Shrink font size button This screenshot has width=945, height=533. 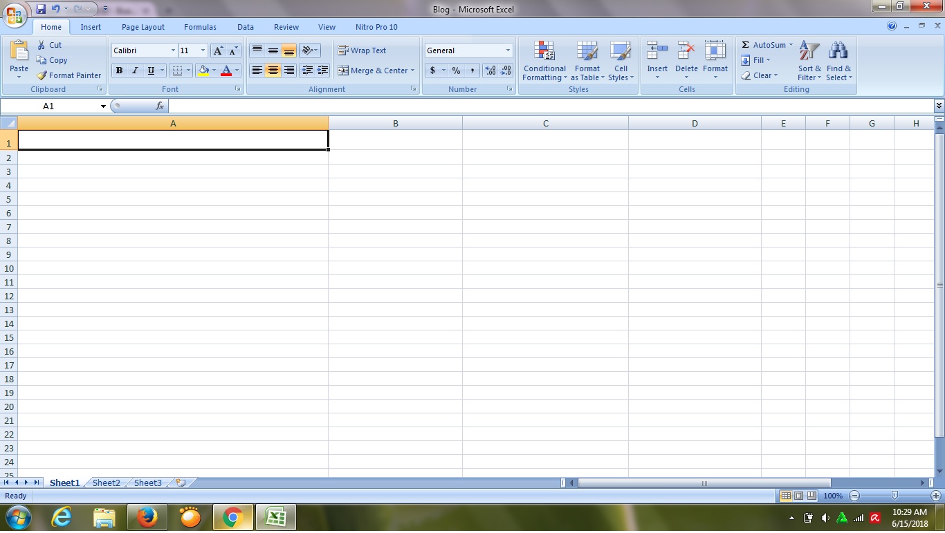pos(233,50)
